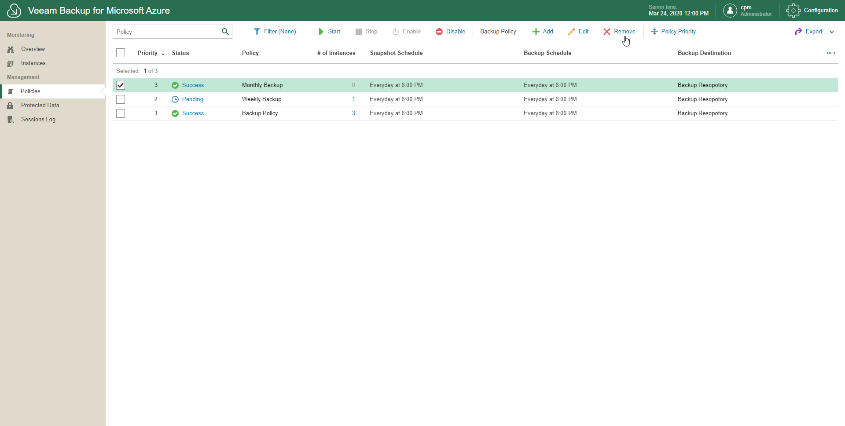845x426 pixels.
Task: Click the Backup Policy name cell
Action: pos(260,113)
